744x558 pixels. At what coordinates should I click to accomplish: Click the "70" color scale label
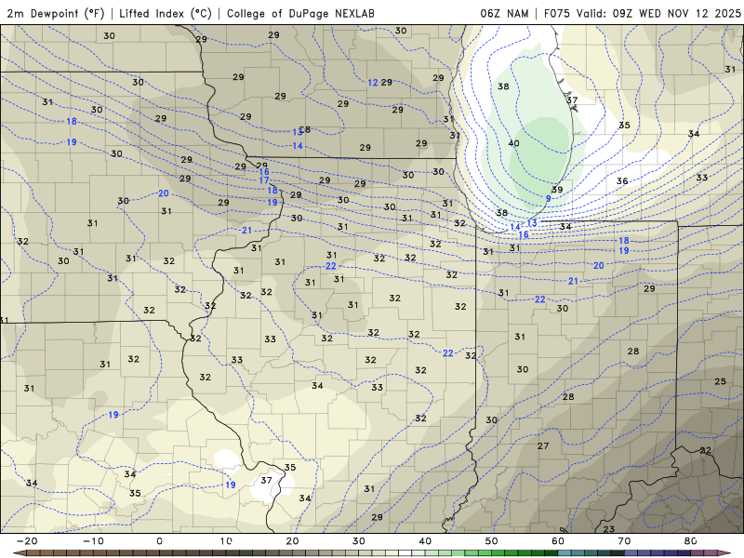click(x=624, y=541)
